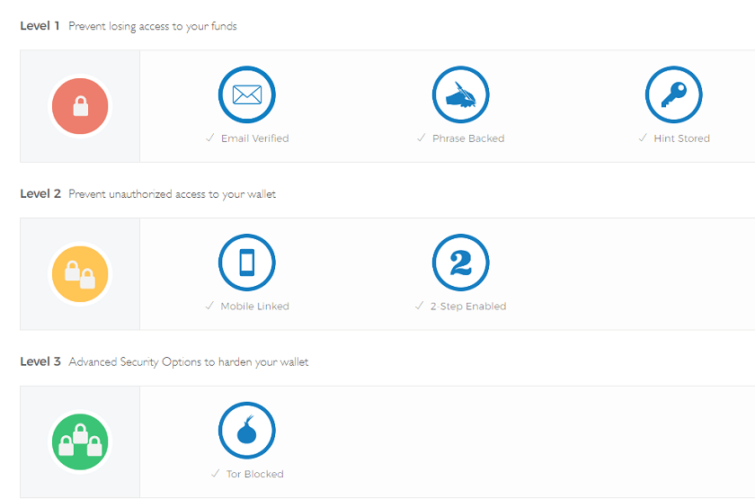Click the Hint Stored text label
755x499 pixels.
coord(681,138)
